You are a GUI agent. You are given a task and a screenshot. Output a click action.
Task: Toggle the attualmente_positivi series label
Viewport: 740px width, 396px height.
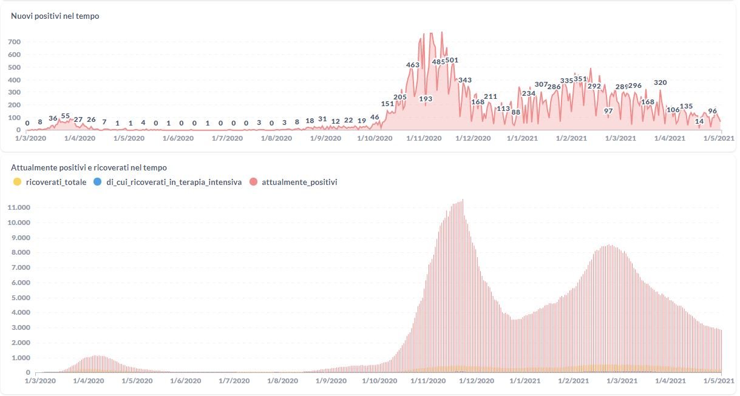coord(299,182)
